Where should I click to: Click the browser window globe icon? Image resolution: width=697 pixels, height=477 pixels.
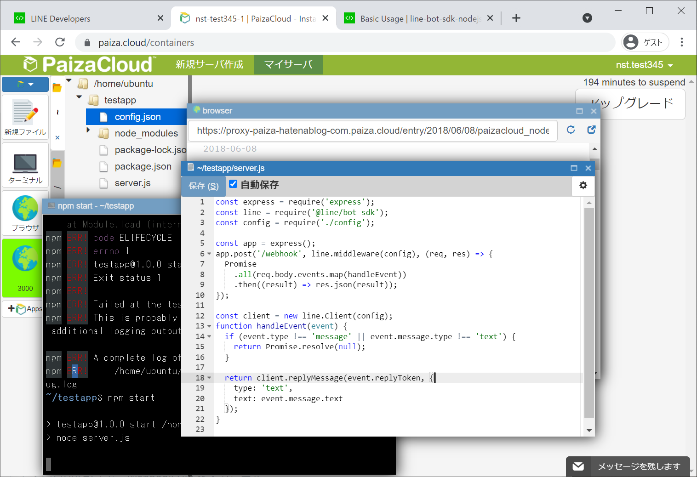(x=197, y=110)
